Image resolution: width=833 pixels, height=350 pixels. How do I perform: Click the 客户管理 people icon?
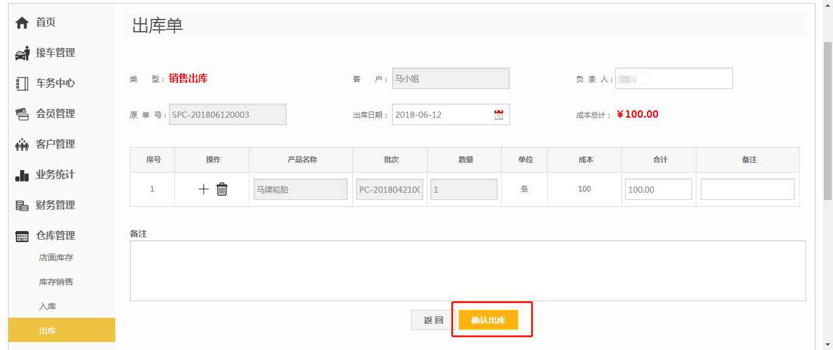[x=22, y=145]
